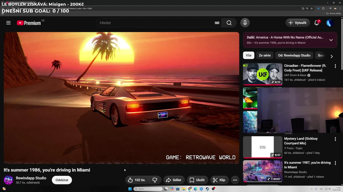
Task: Open Microsoft Edge from the taskbar
Action: click(195, 189)
